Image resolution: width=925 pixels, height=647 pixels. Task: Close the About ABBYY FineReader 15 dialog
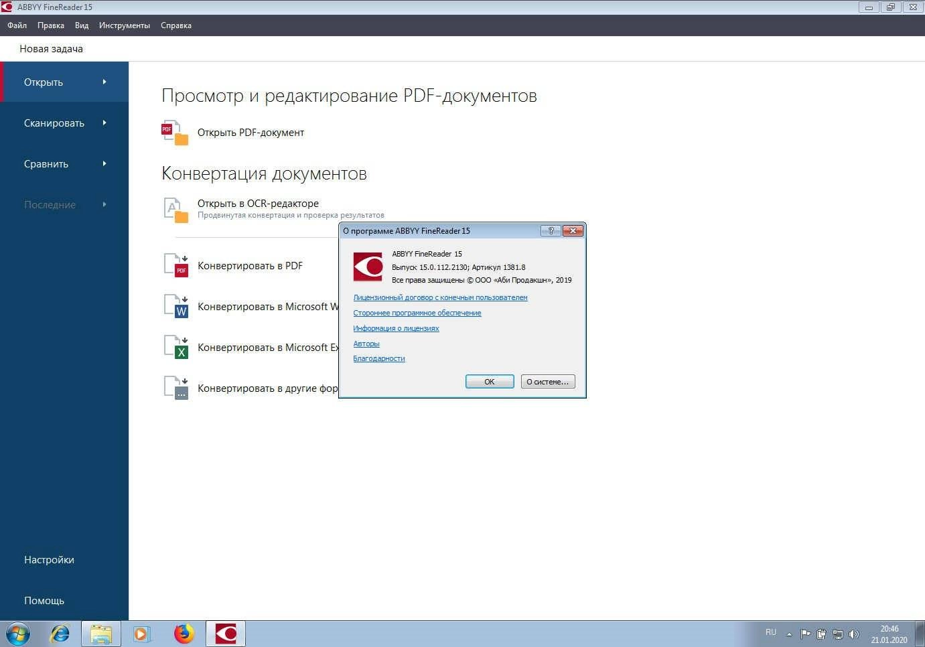click(573, 230)
